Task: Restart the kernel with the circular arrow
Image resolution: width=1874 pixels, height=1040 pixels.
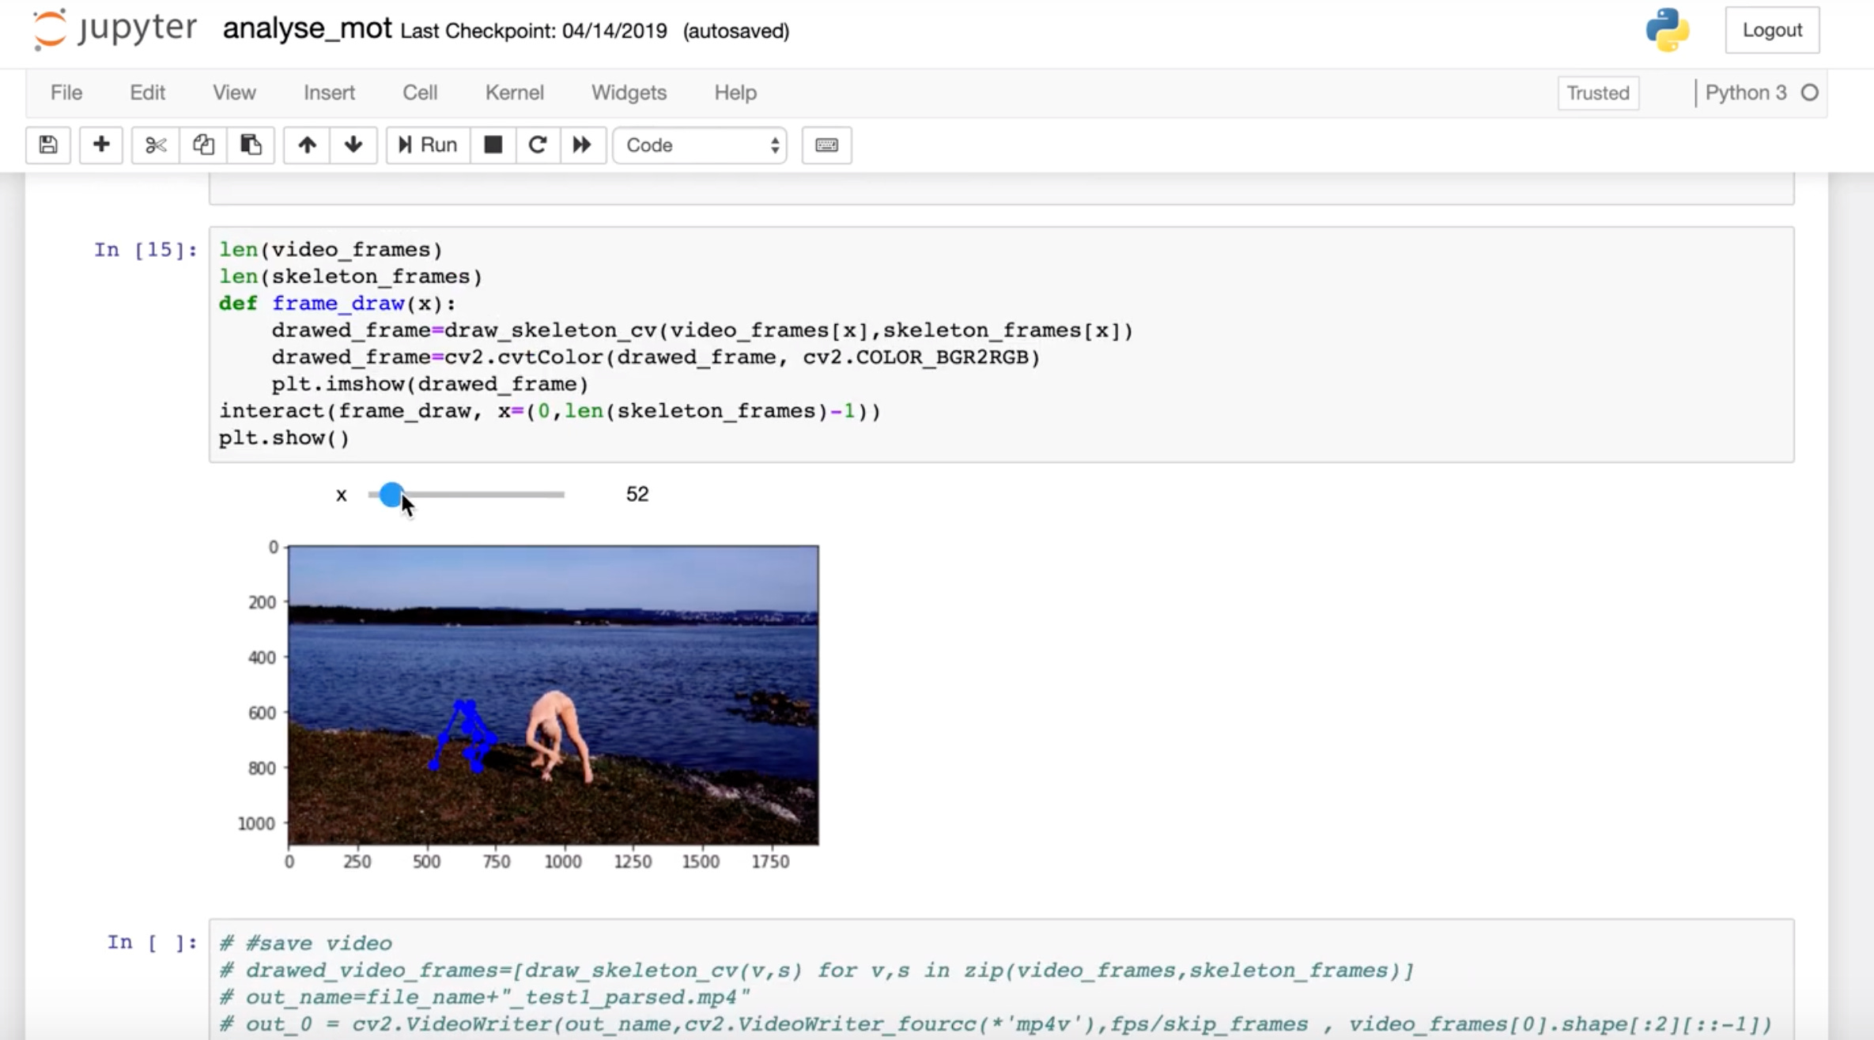Action: coord(538,145)
